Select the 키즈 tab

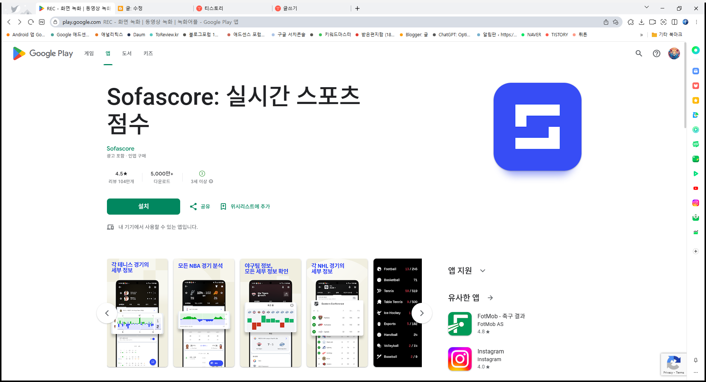click(x=148, y=53)
